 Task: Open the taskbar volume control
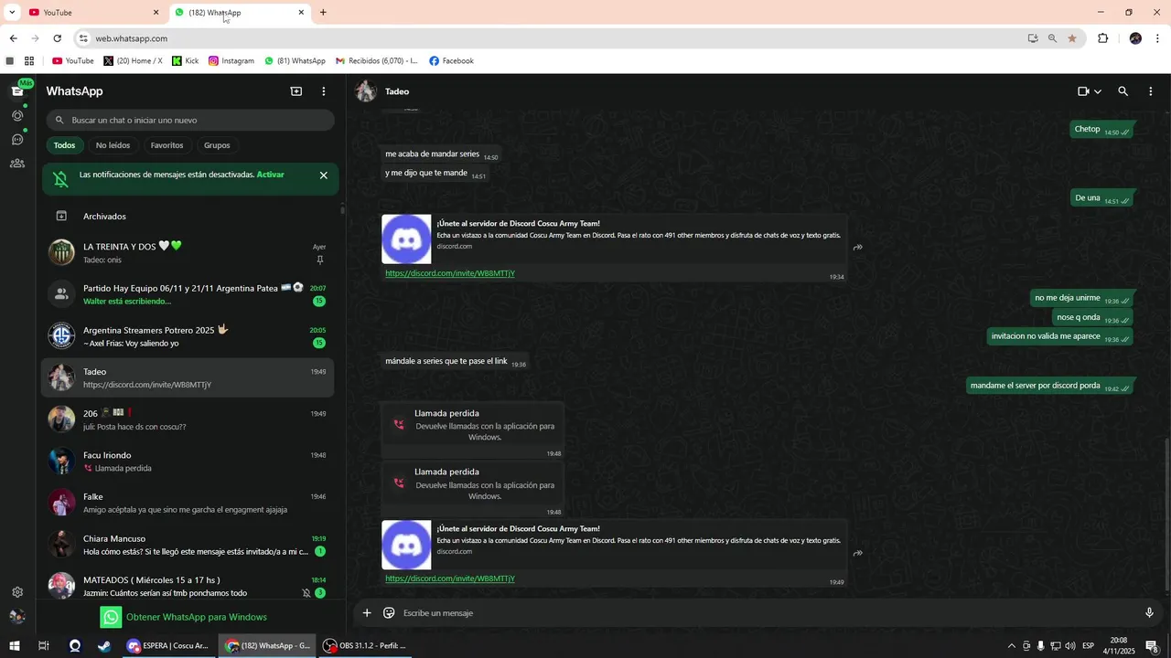[x=1069, y=646]
